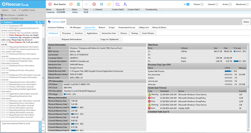251x133 pixels.
Task: Click the C:\ drive 16% usage bar
Action: click(237, 52)
